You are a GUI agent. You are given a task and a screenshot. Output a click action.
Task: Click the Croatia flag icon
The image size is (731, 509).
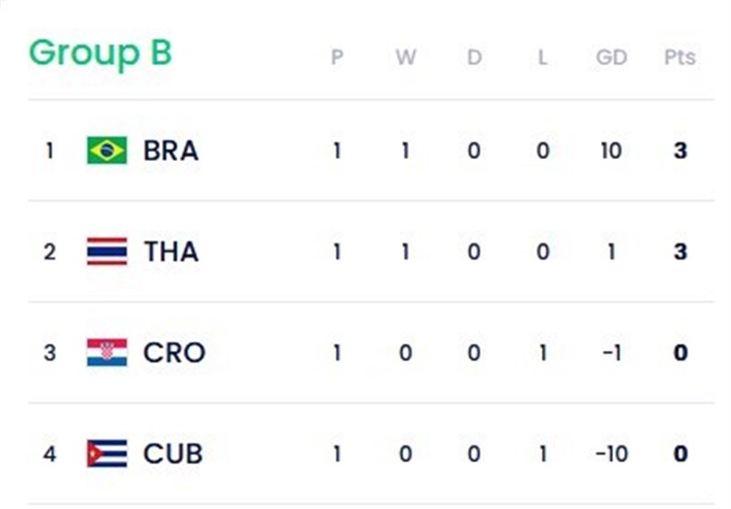(x=107, y=353)
